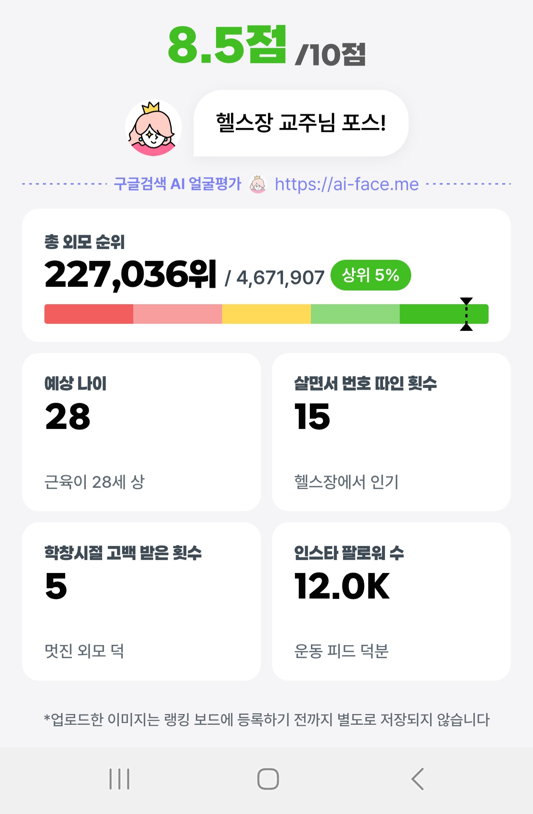
Task: Click the light green rank bar segment
Action: (x=355, y=314)
